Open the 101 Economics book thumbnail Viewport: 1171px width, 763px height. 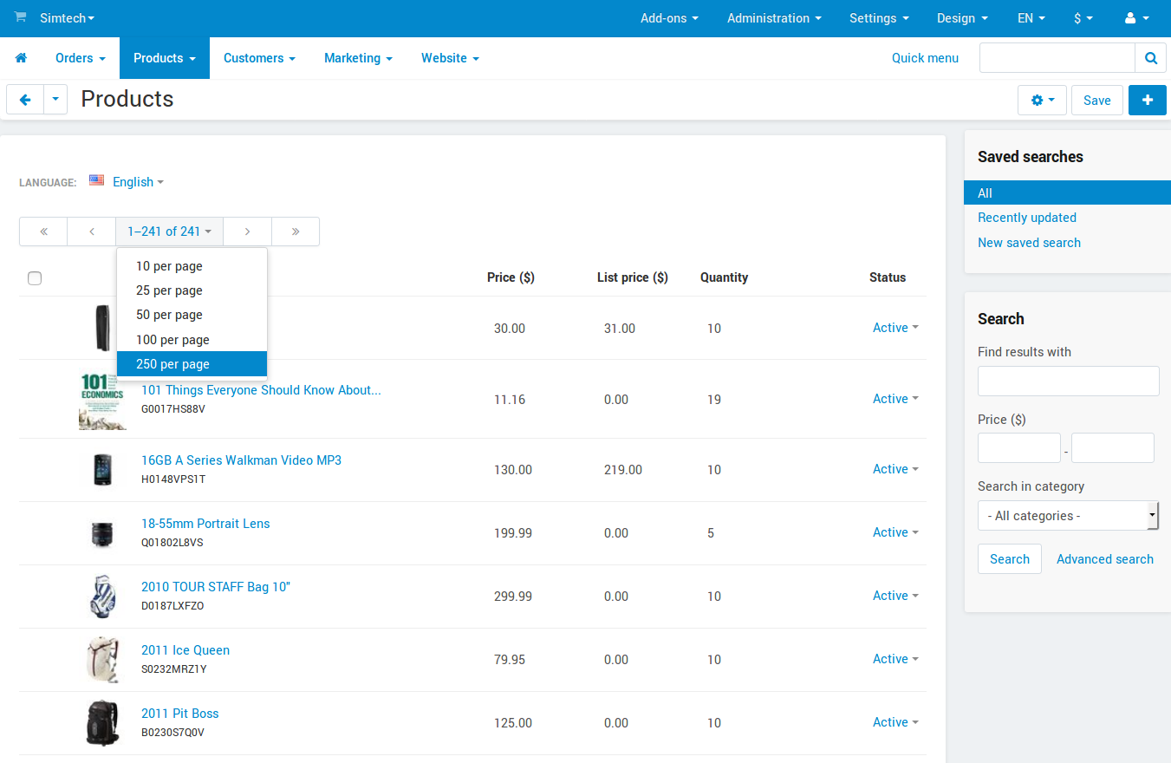(102, 400)
